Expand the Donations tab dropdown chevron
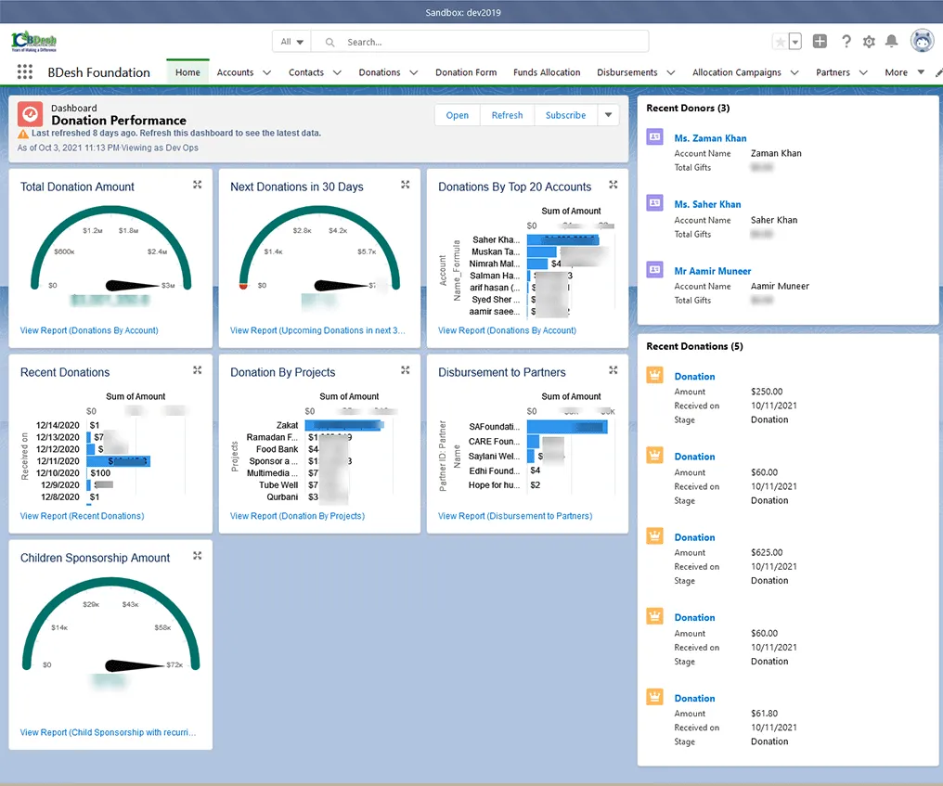Image resolution: width=943 pixels, height=786 pixels. pos(414,72)
